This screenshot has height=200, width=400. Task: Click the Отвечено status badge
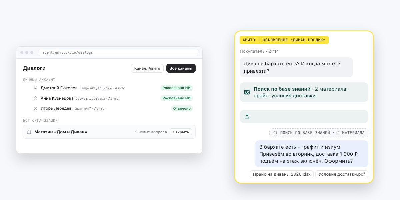(182, 108)
